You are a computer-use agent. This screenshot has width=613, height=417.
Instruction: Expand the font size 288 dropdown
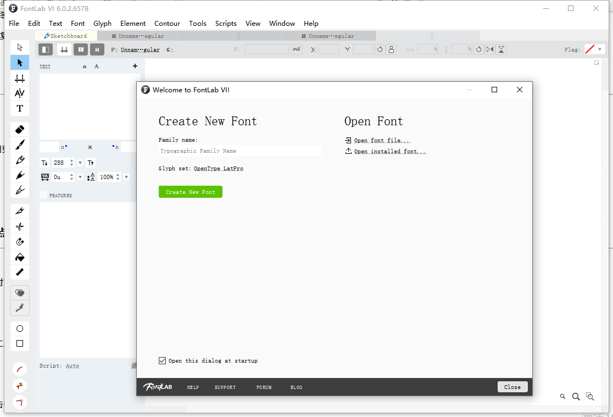coord(80,163)
